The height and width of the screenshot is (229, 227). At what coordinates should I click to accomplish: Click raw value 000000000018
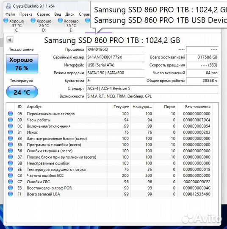(197, 169)
